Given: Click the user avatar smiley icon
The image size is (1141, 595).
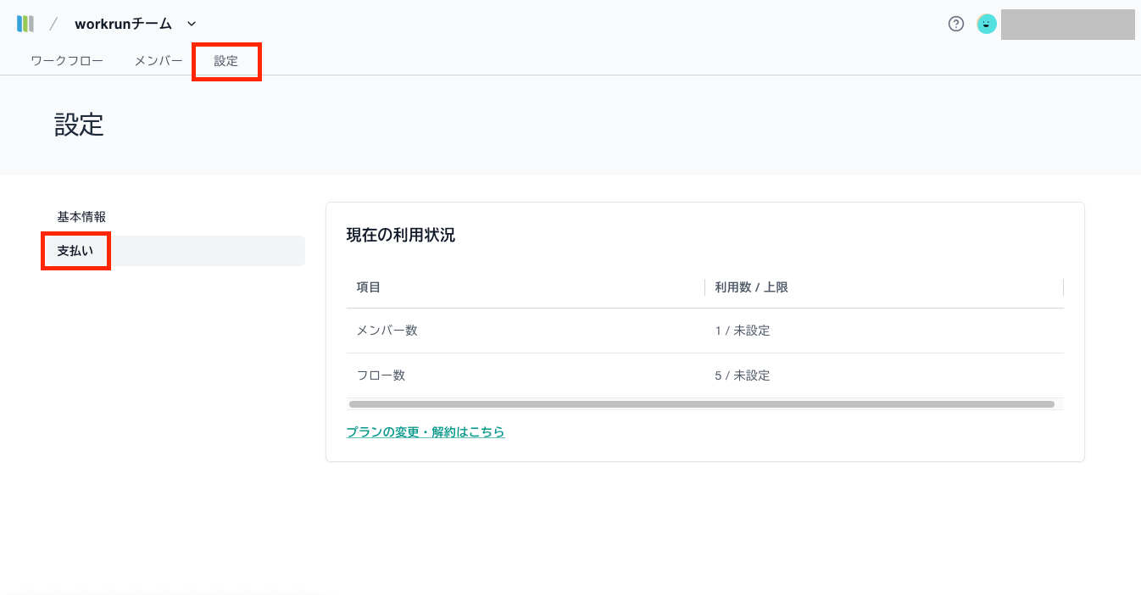Looking at the screenshot, I should click(x=986, y=24).
